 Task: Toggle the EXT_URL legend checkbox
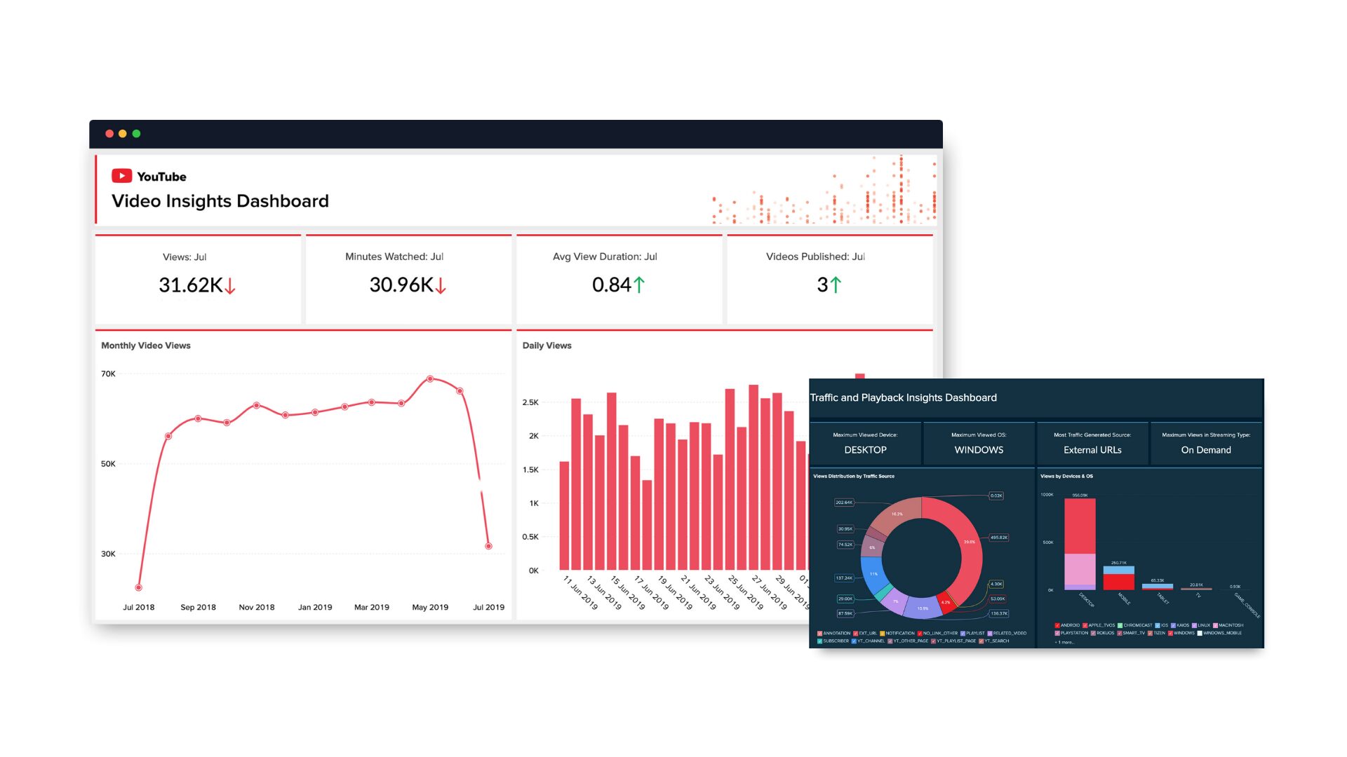(x=855, y=633)
